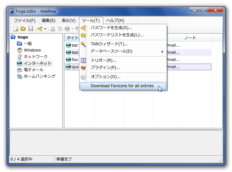The image size is (232, 172).
Task: Click the ホームバンキング percent icon
Action: click(x=20, y=76)
